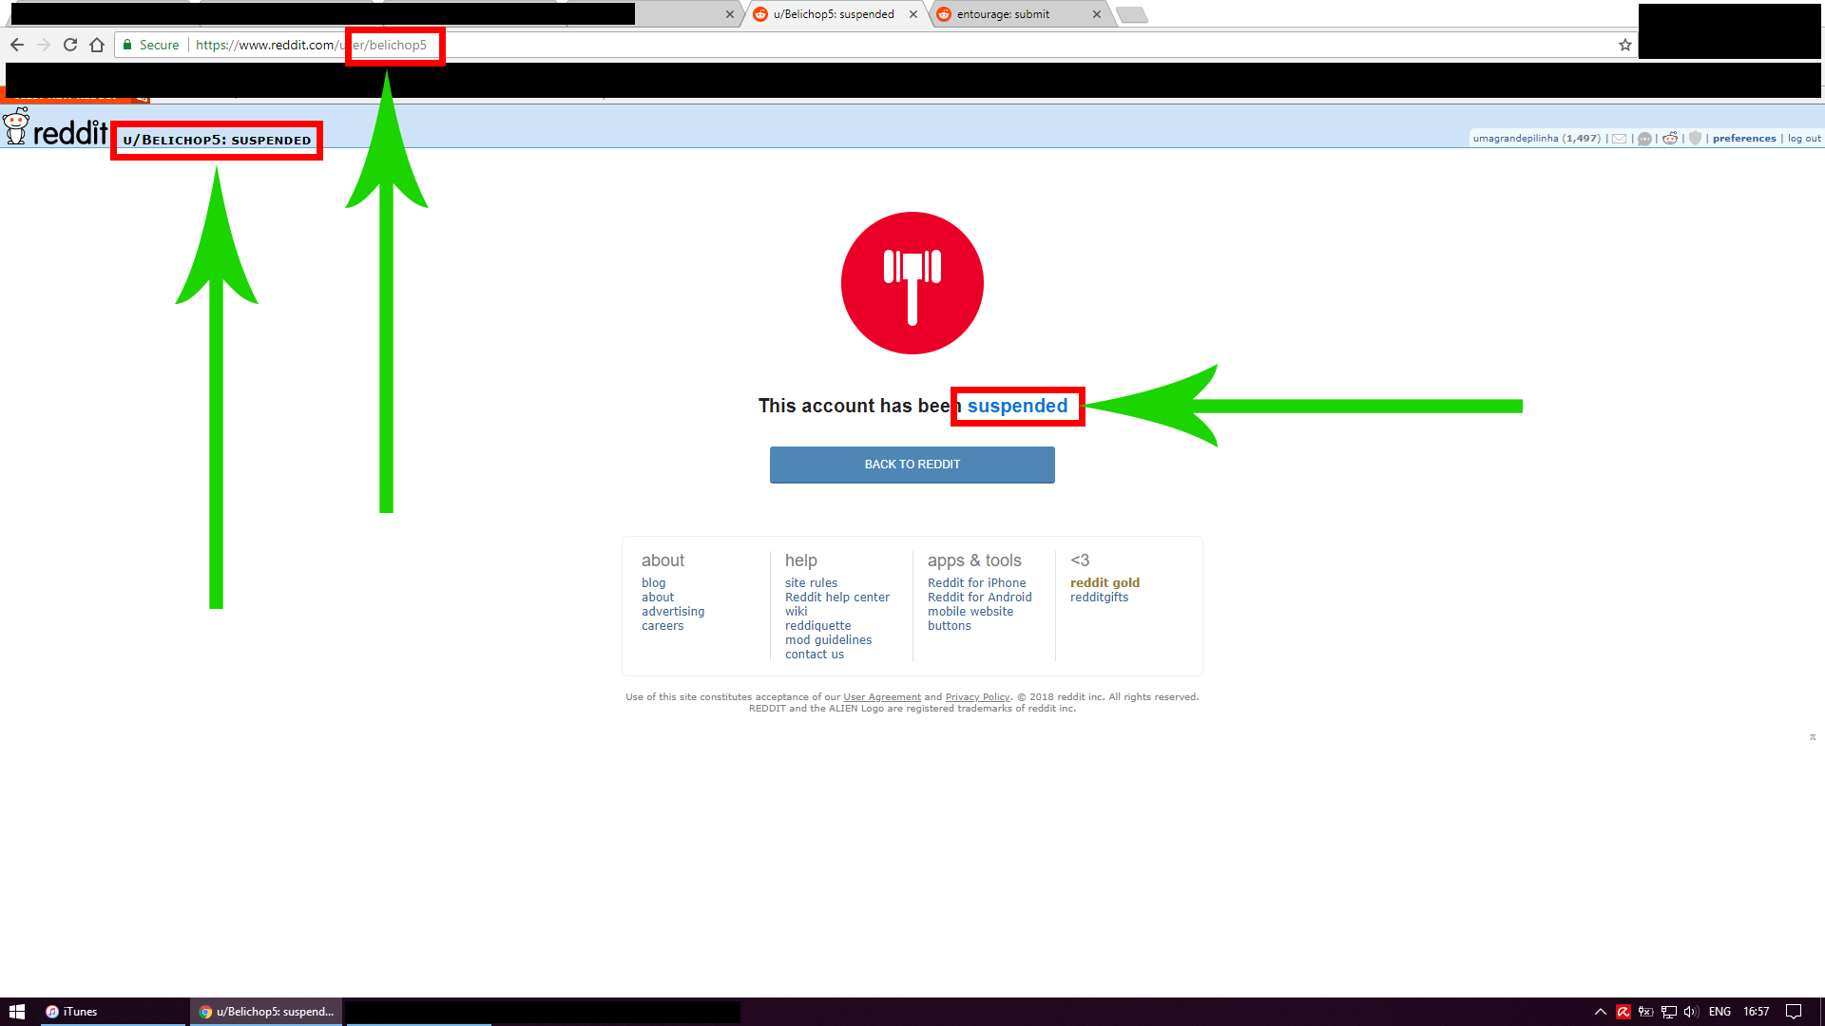The width and height of the screenshot is (1825, 1026).
Task: Reload the page with the refresh icon
Action: (70, 45)
